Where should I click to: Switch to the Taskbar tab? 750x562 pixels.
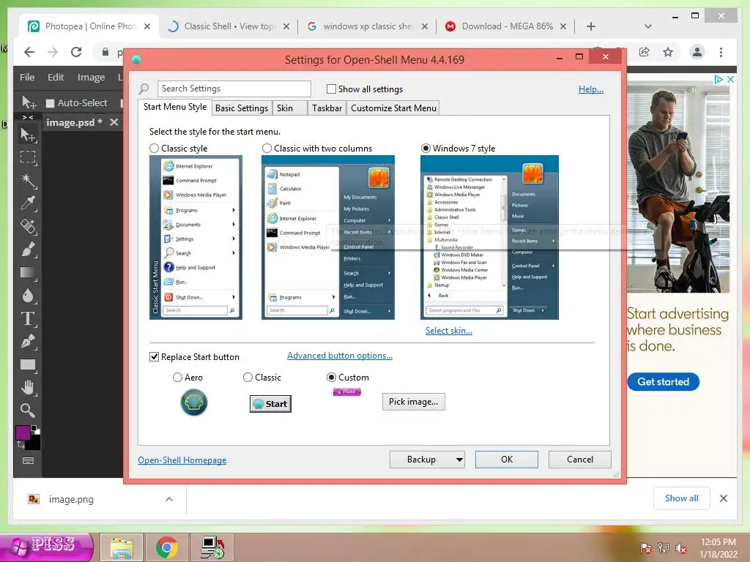click(x=327, y=108)
